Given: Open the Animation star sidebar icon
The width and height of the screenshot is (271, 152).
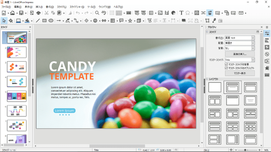Looking at the screenshot, I should click(267, 68).
